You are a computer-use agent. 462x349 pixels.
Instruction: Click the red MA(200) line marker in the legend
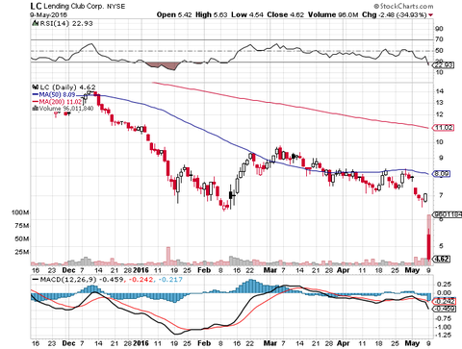coord(35,101)
